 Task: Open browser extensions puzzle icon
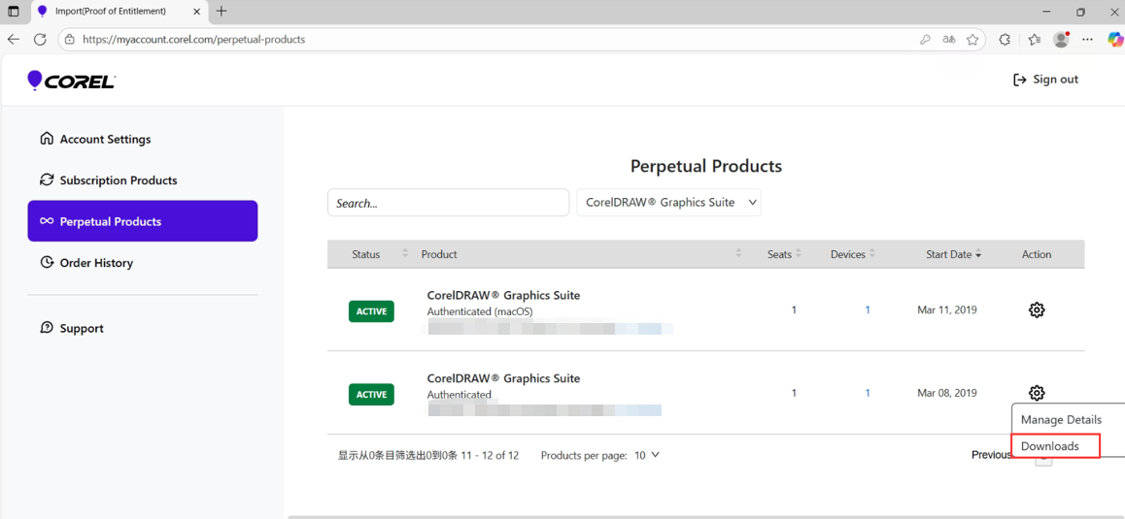(1005, 40)
